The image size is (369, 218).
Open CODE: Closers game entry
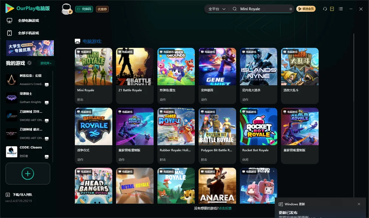point(27,152)
